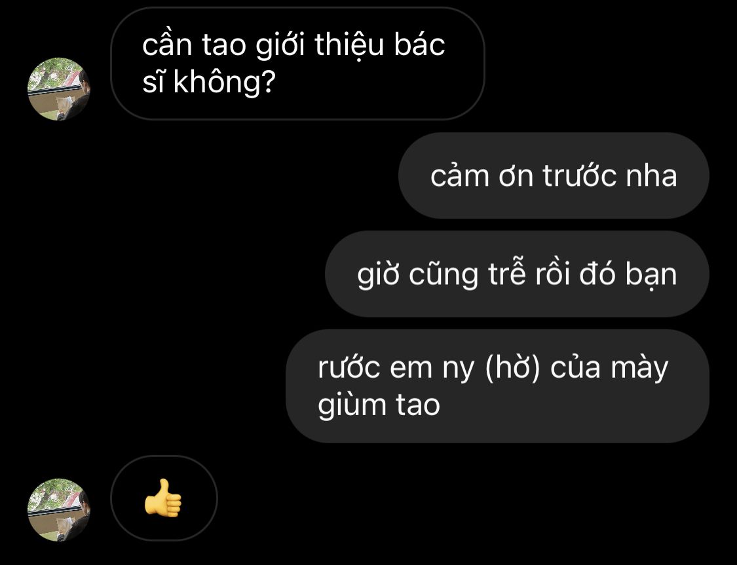
Task: Tap the thumbs up emoji
Action: [162, 498]
